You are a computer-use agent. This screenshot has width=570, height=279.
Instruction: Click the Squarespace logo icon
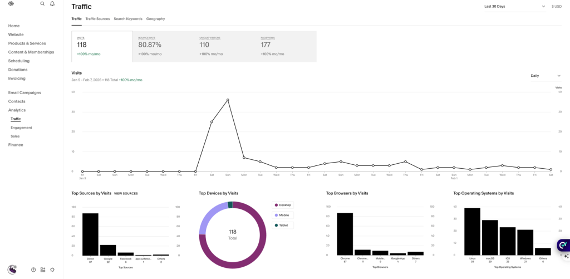pos(11,3)
